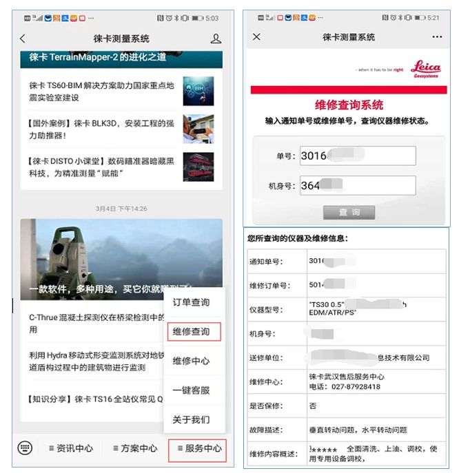The image size is (459, 473).
Task: Open the 知识分享 TS16 全站仪 article
Action: coord(96,399)
